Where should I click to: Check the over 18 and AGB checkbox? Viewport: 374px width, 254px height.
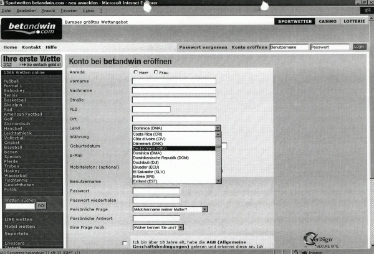(x=125, y=243)
